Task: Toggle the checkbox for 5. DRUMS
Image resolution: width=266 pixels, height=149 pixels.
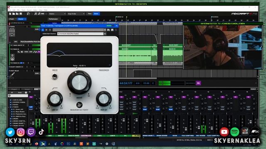Action: [10, 119]
